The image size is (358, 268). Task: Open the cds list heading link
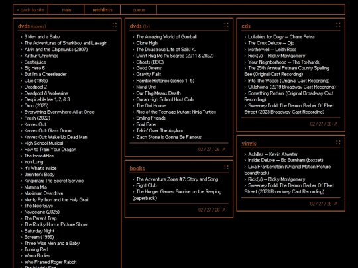(x=246, y=26)
